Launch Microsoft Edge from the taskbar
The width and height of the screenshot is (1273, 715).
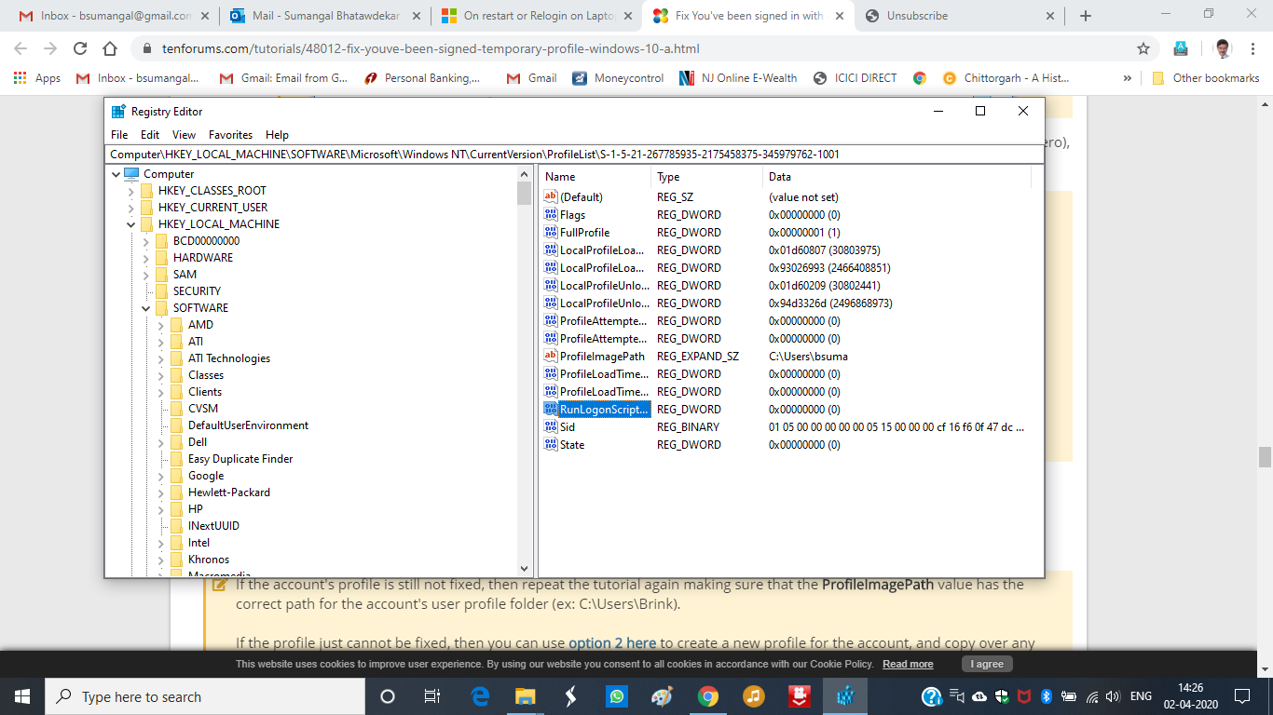480,696
